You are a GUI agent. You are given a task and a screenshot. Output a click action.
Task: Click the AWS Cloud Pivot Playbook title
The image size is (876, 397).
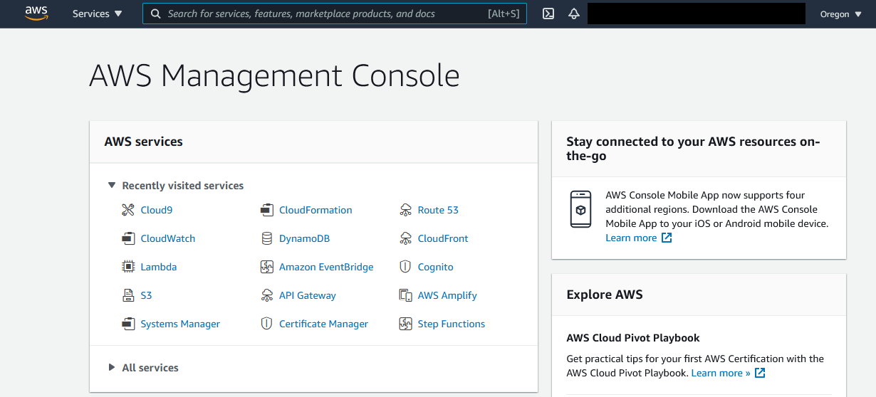[x=633, y=338]
